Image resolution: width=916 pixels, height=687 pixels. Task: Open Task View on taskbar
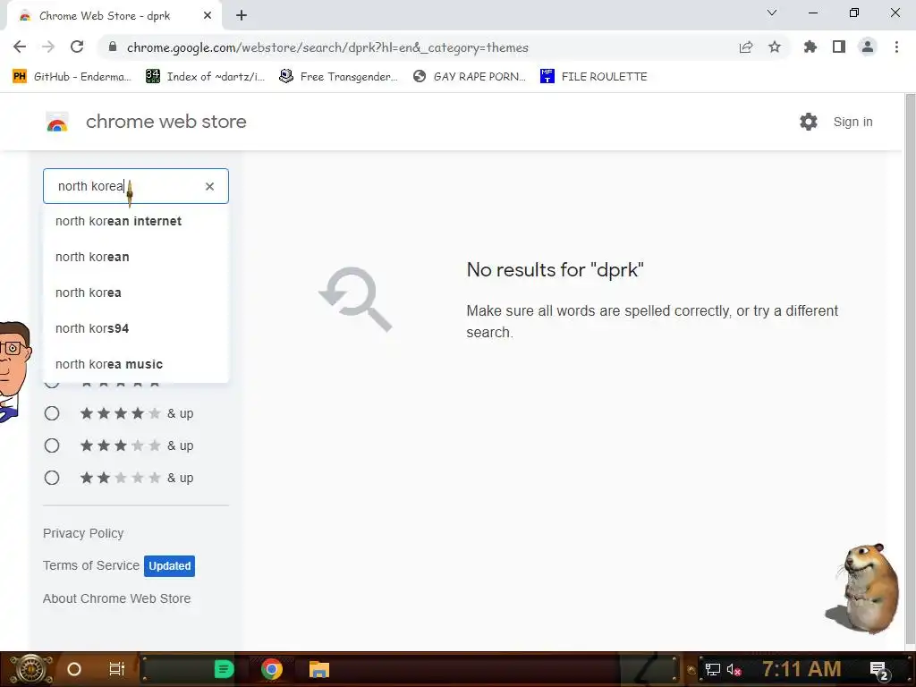(117, 669)
